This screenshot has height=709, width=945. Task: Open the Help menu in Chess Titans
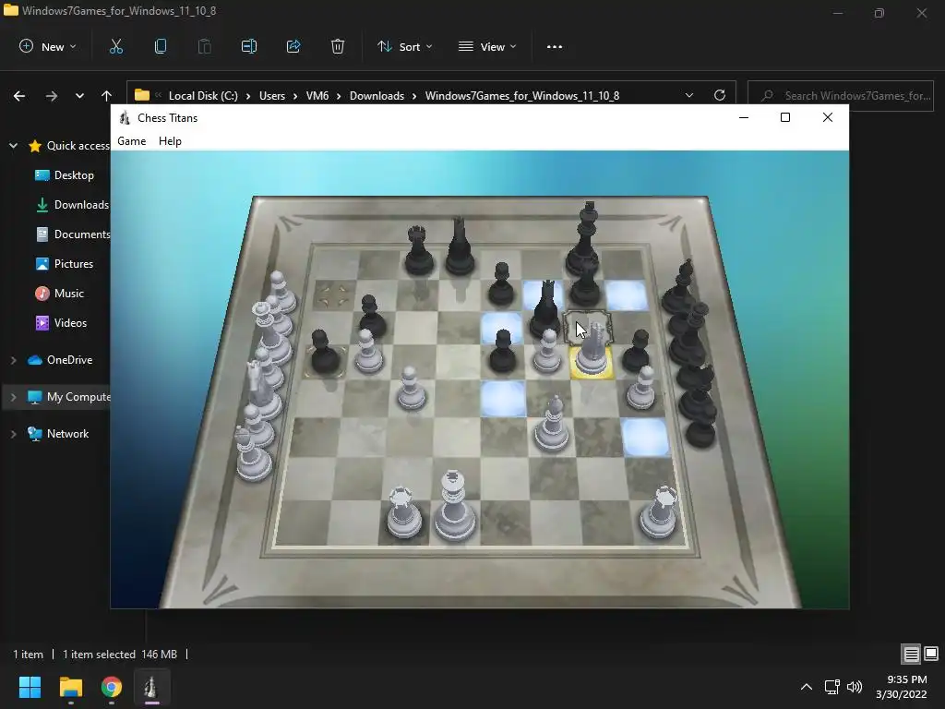170,141
